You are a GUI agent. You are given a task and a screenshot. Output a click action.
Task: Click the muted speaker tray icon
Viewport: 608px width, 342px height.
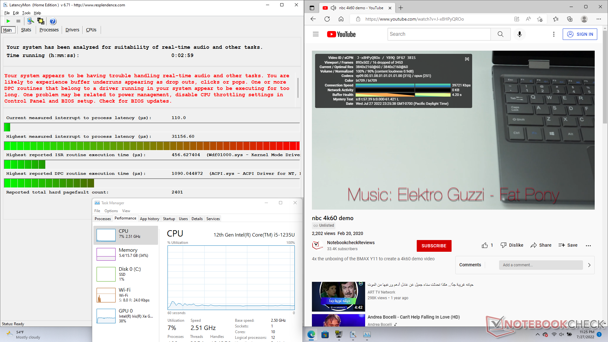click(x=561, y=334)
